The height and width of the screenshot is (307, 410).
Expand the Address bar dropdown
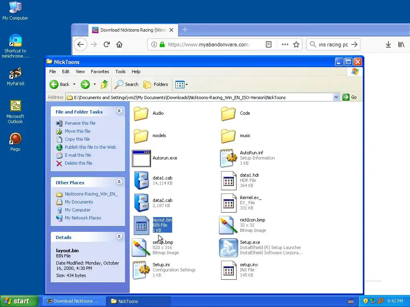click(336, 98)
